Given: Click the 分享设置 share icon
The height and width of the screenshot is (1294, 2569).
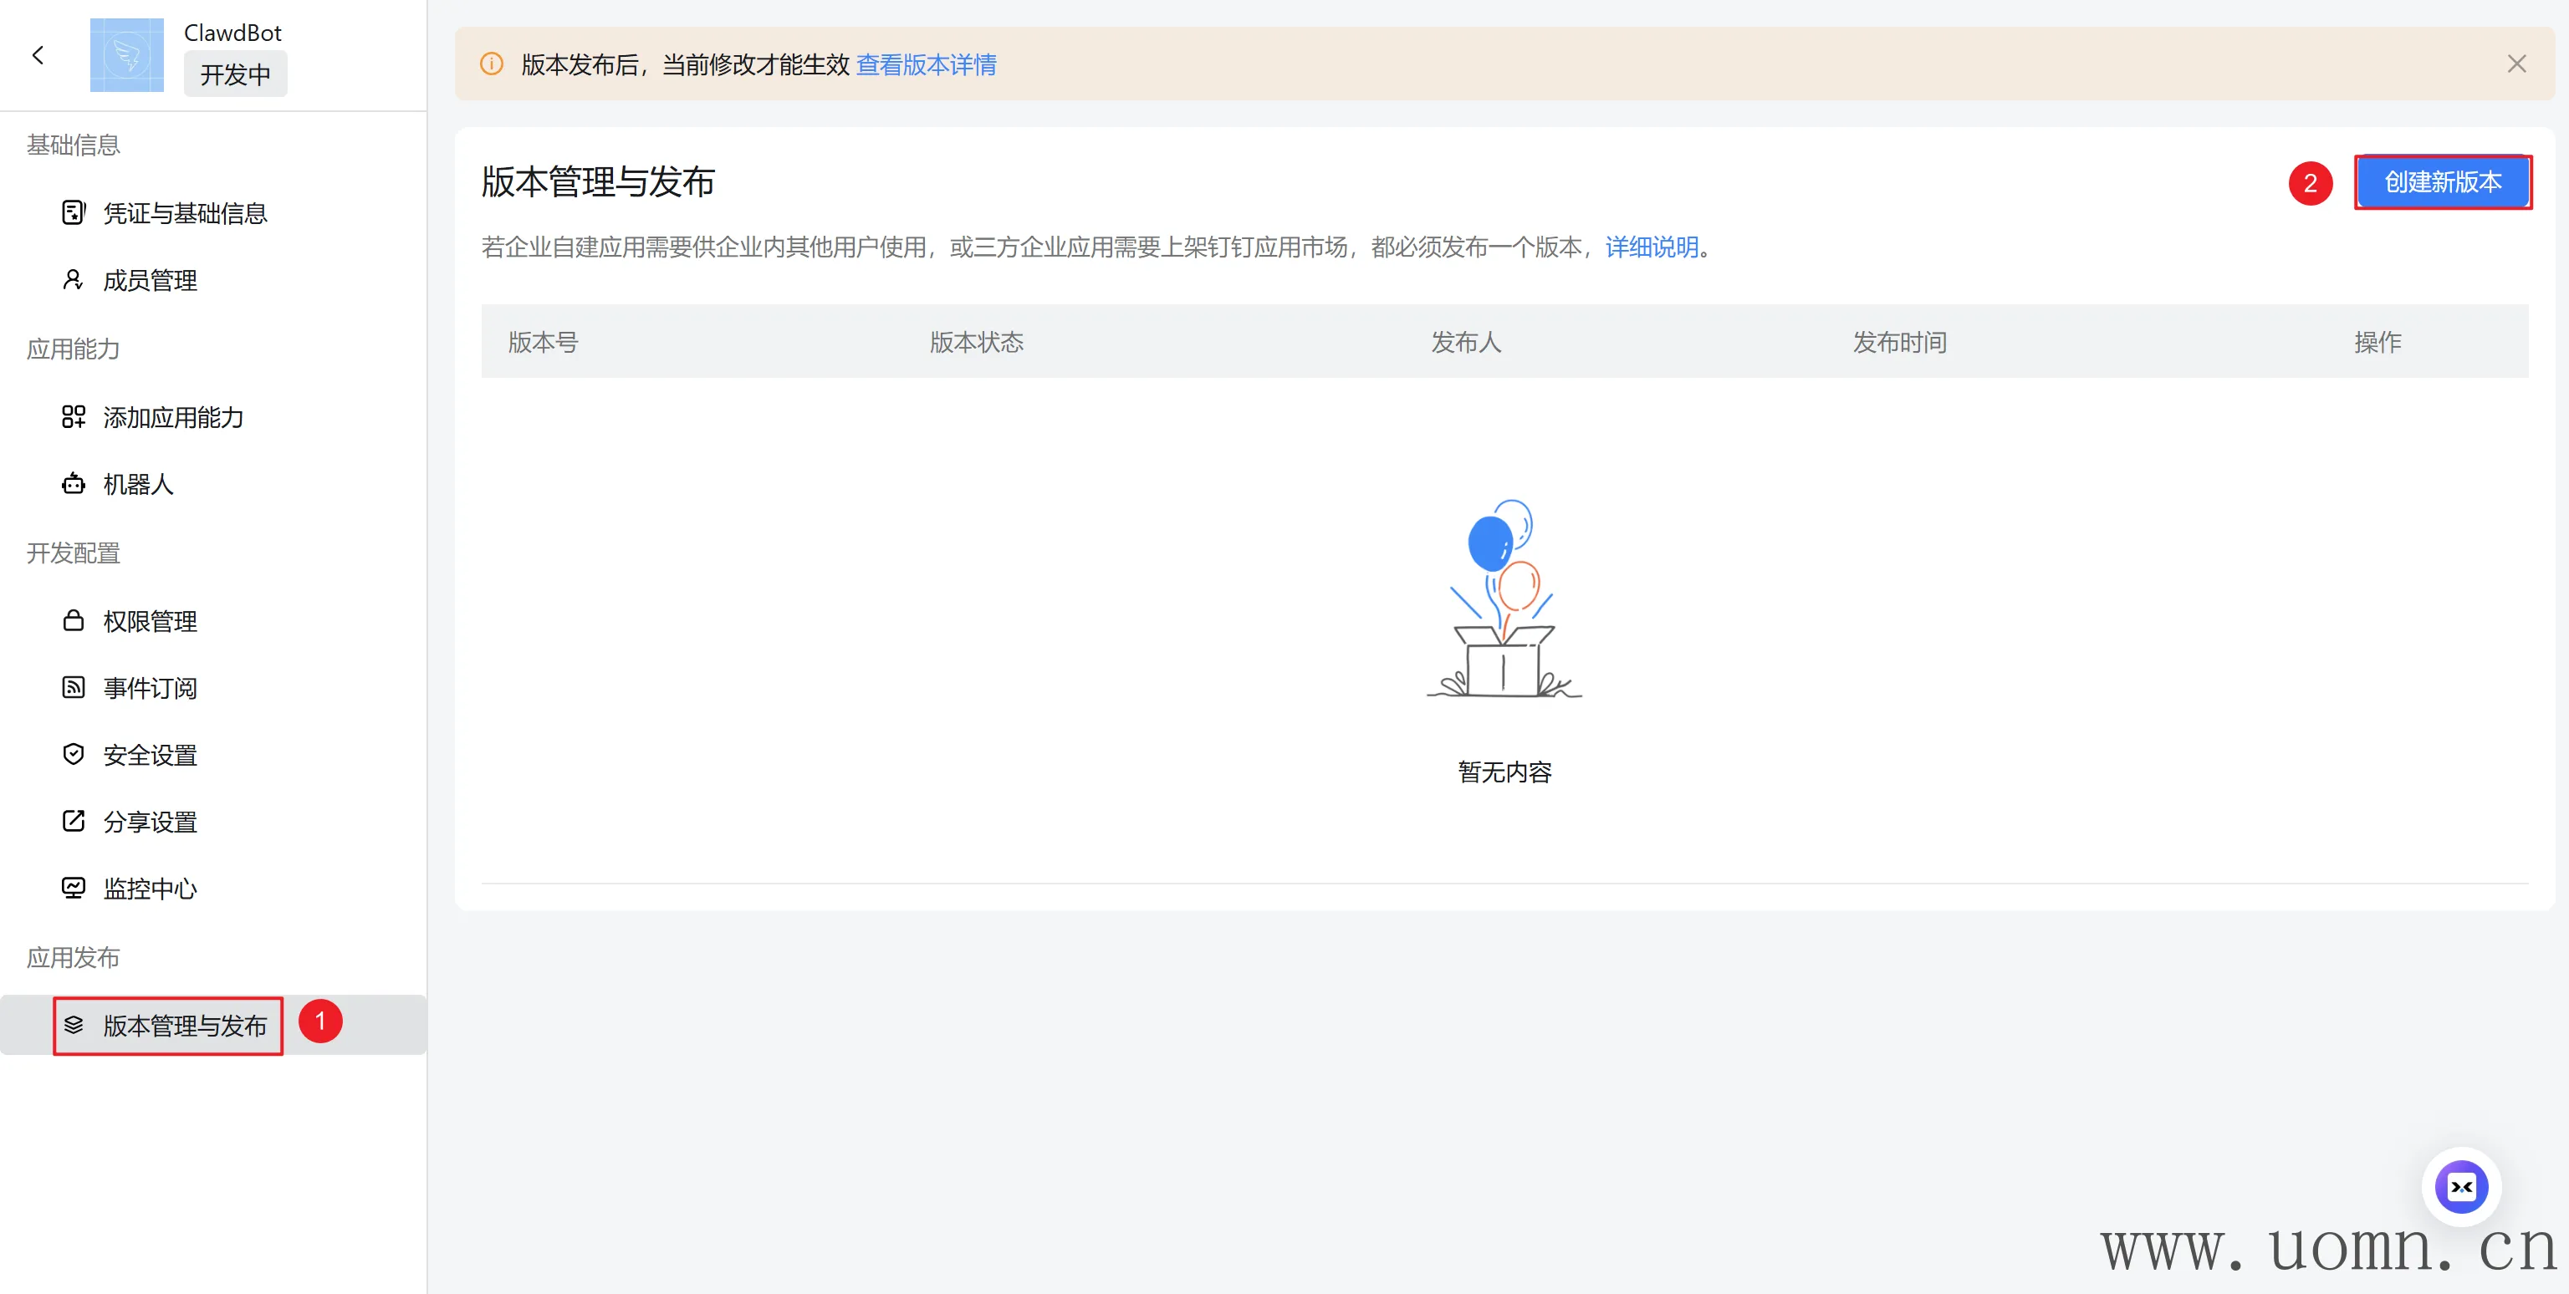Looking at the screenshot, I should tap(73, 822).
